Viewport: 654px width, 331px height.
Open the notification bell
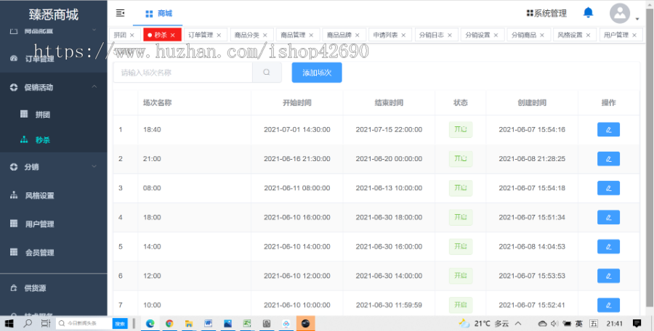click(x=588, y=12)
